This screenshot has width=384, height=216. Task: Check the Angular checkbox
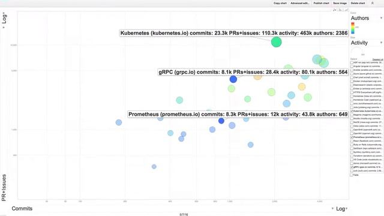pyautogui.click(x=352, y=67)
